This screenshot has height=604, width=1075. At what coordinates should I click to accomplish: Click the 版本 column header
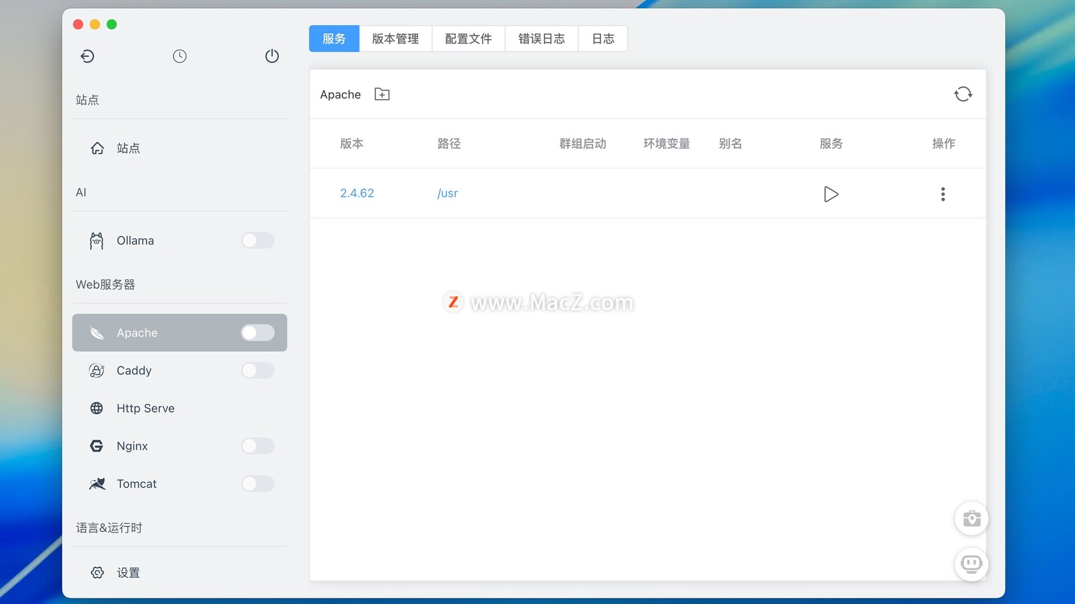(x=352, y=144)
